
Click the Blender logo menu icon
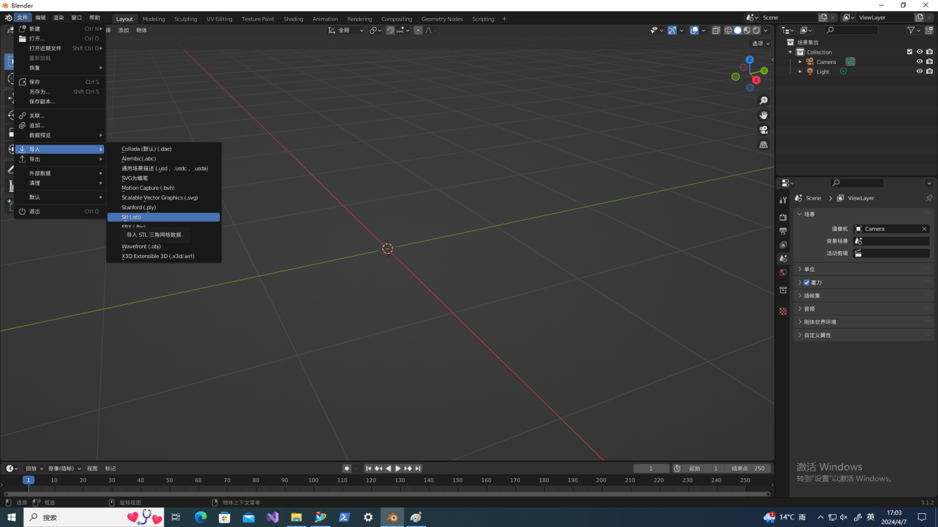[x=8, y=18]
